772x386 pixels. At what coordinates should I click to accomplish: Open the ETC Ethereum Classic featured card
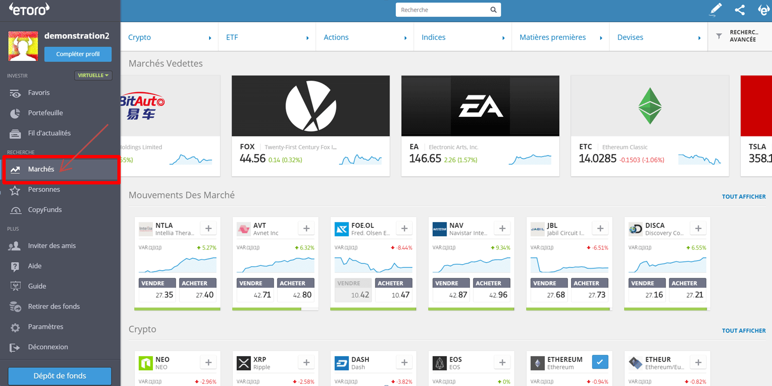[650, 126]
